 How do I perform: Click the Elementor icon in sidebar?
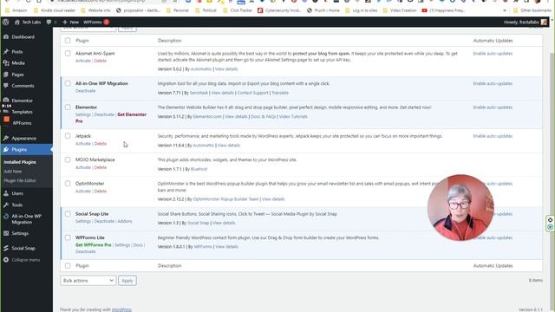(x=6, y=101)
